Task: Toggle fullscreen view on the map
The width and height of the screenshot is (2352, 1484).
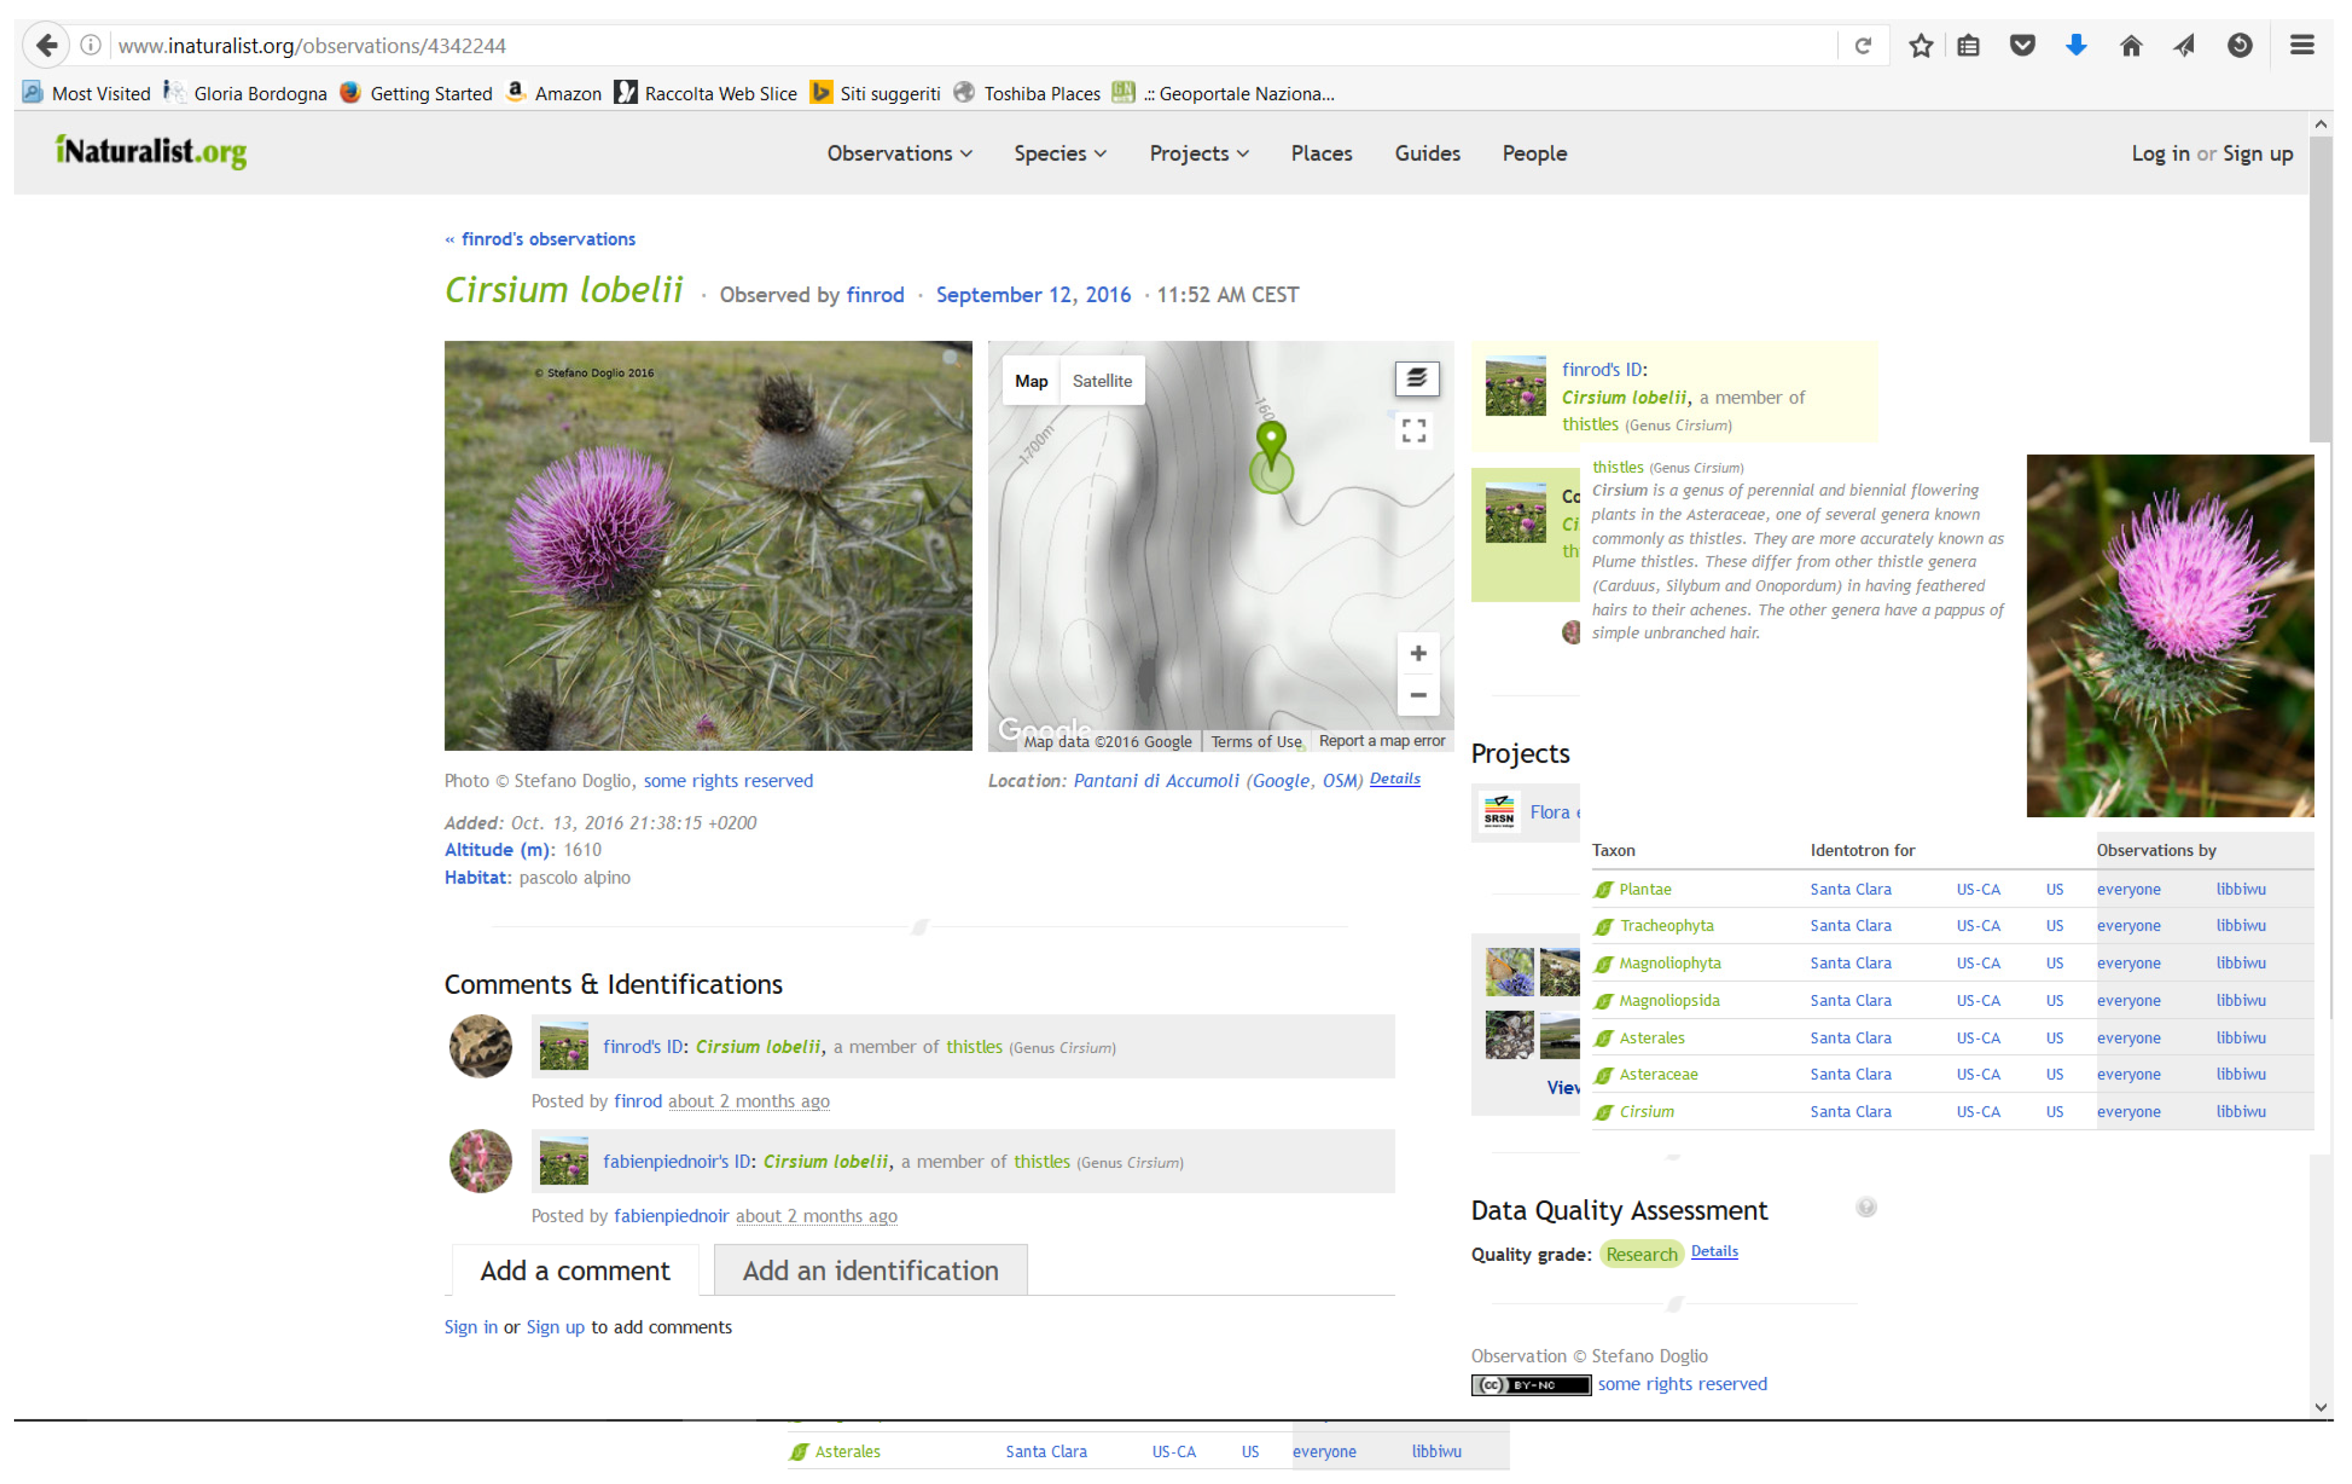Action: point(1413,430)
